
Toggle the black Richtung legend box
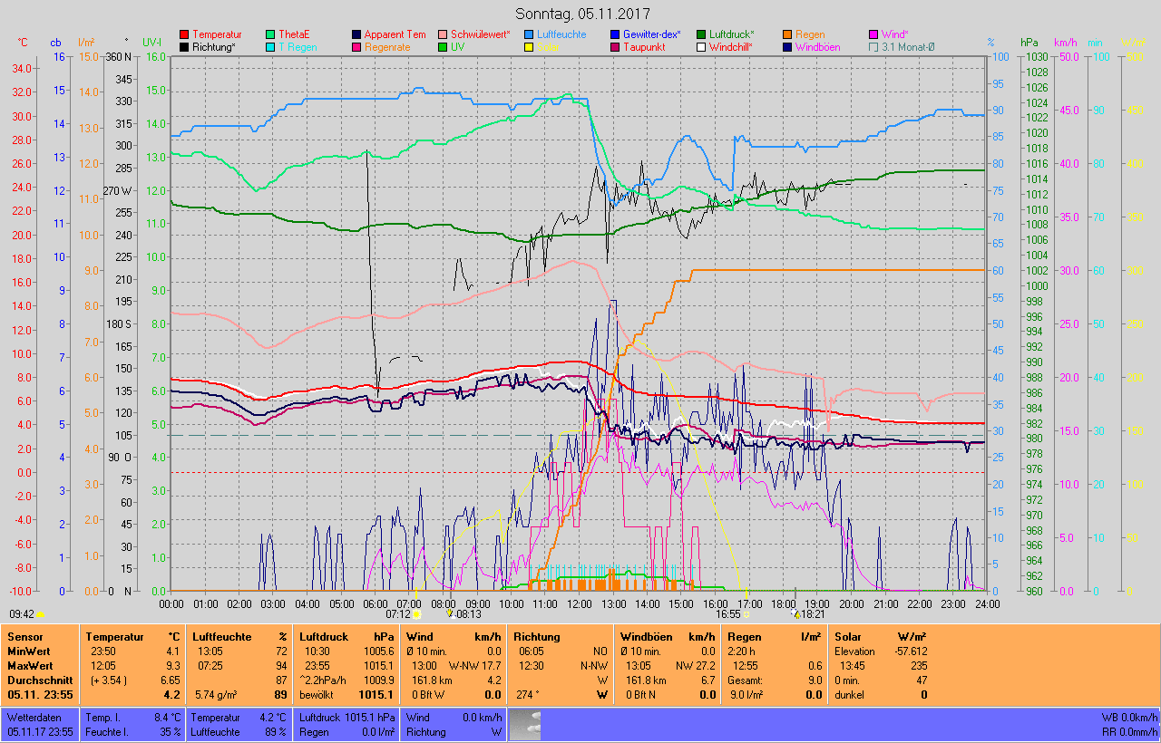(x=184, y=47)
